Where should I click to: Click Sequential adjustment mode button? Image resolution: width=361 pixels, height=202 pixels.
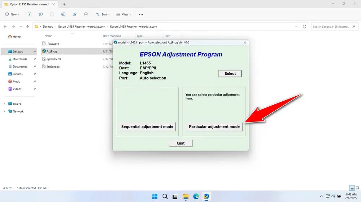click(x=147, y=127)
